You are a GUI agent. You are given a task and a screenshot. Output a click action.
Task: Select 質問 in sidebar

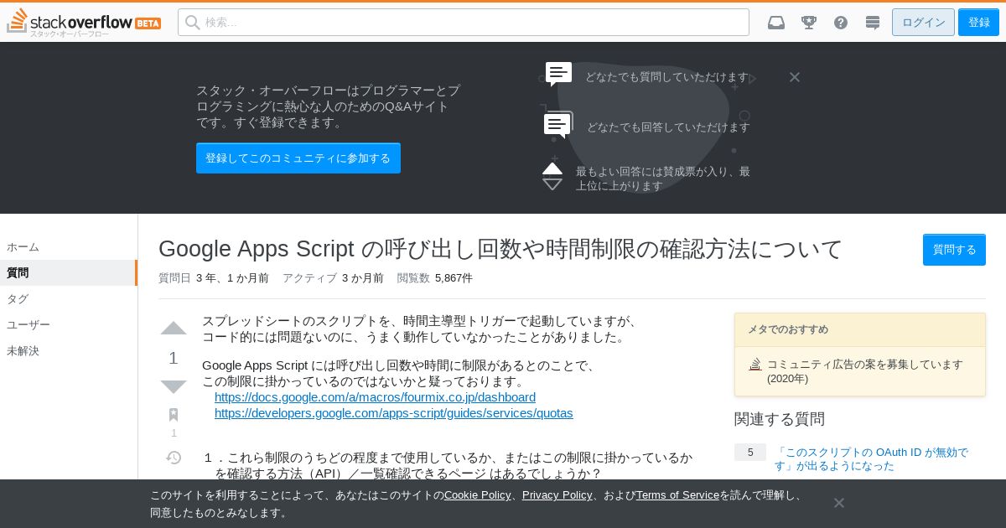pos(69,273)
